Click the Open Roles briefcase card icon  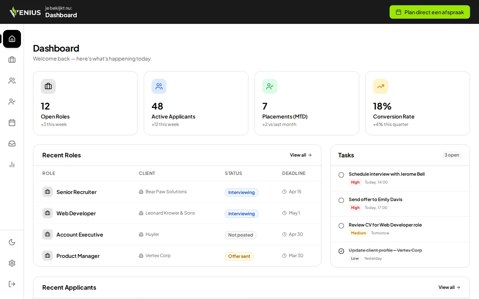pos(48,86)
